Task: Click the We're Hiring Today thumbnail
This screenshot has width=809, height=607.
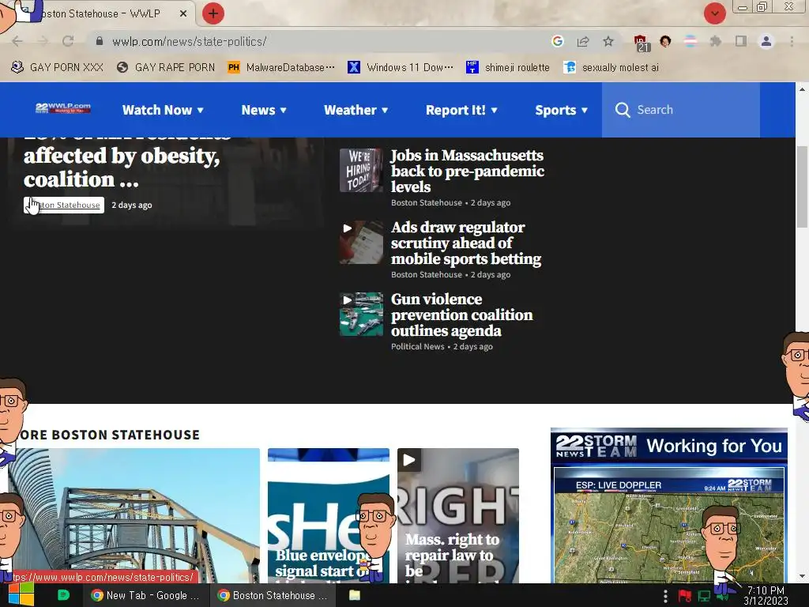Action: click(361, 170)
